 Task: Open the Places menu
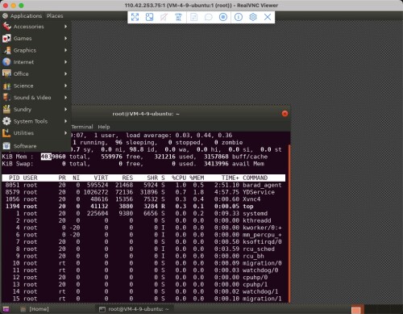(55, 16)
